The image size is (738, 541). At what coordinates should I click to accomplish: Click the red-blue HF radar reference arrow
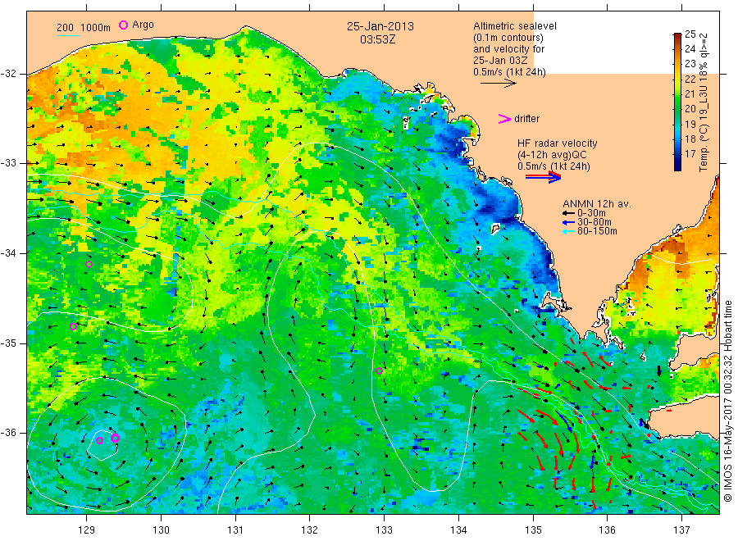[x=543, y=177]
